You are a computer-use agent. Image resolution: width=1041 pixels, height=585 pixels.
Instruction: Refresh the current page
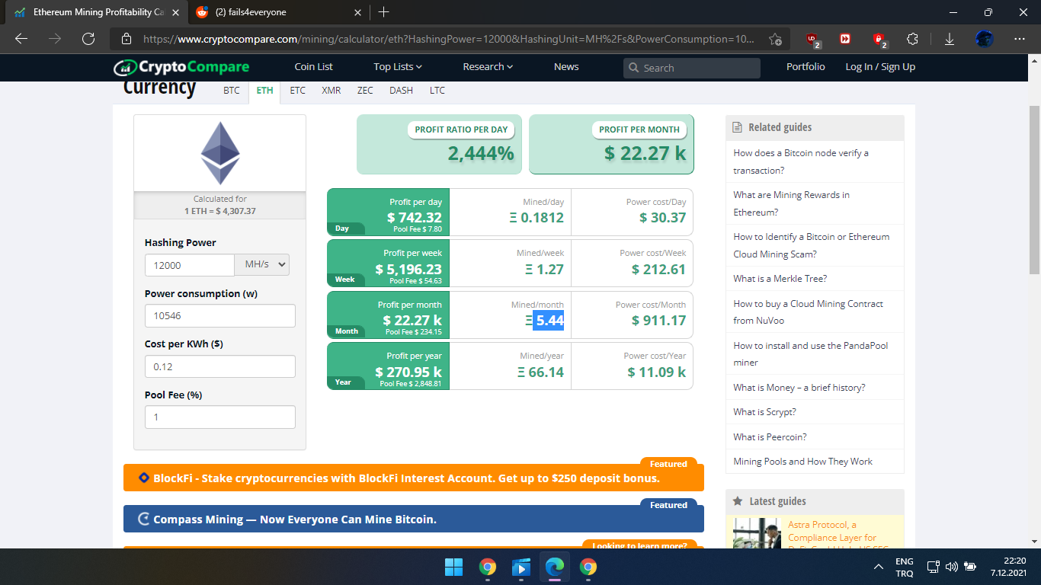point(88,39)
